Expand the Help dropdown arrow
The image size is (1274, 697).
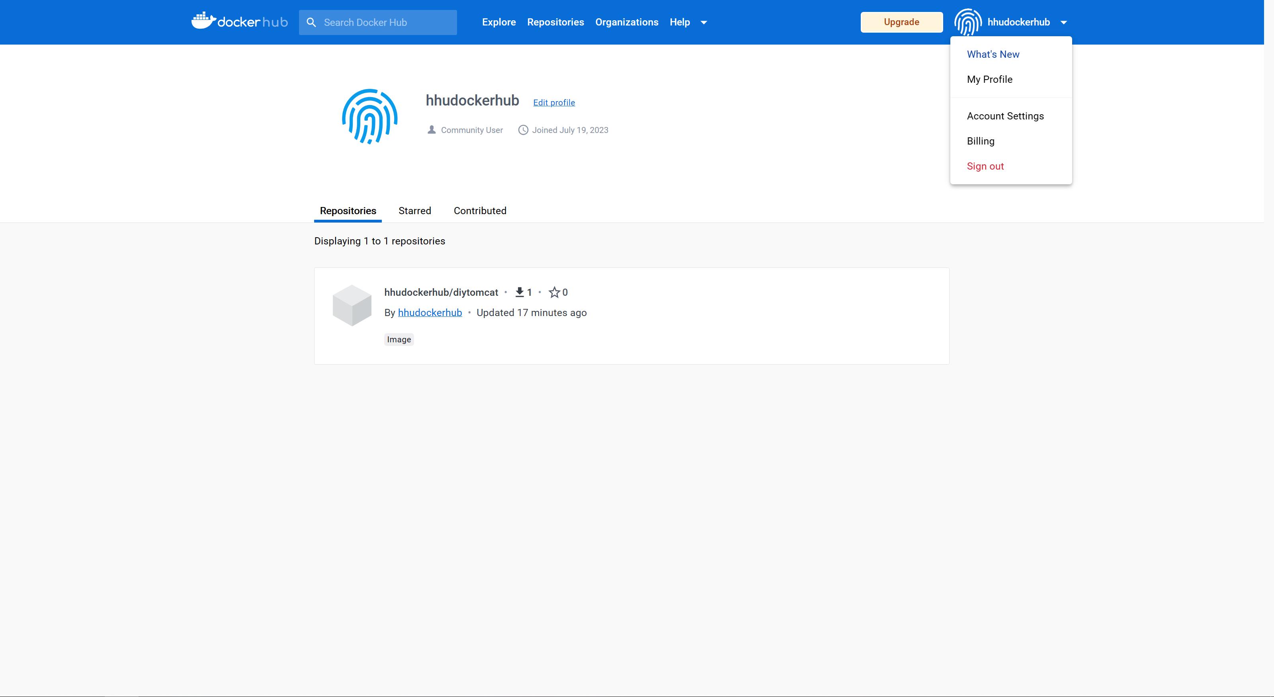click(x=704, y=23)
